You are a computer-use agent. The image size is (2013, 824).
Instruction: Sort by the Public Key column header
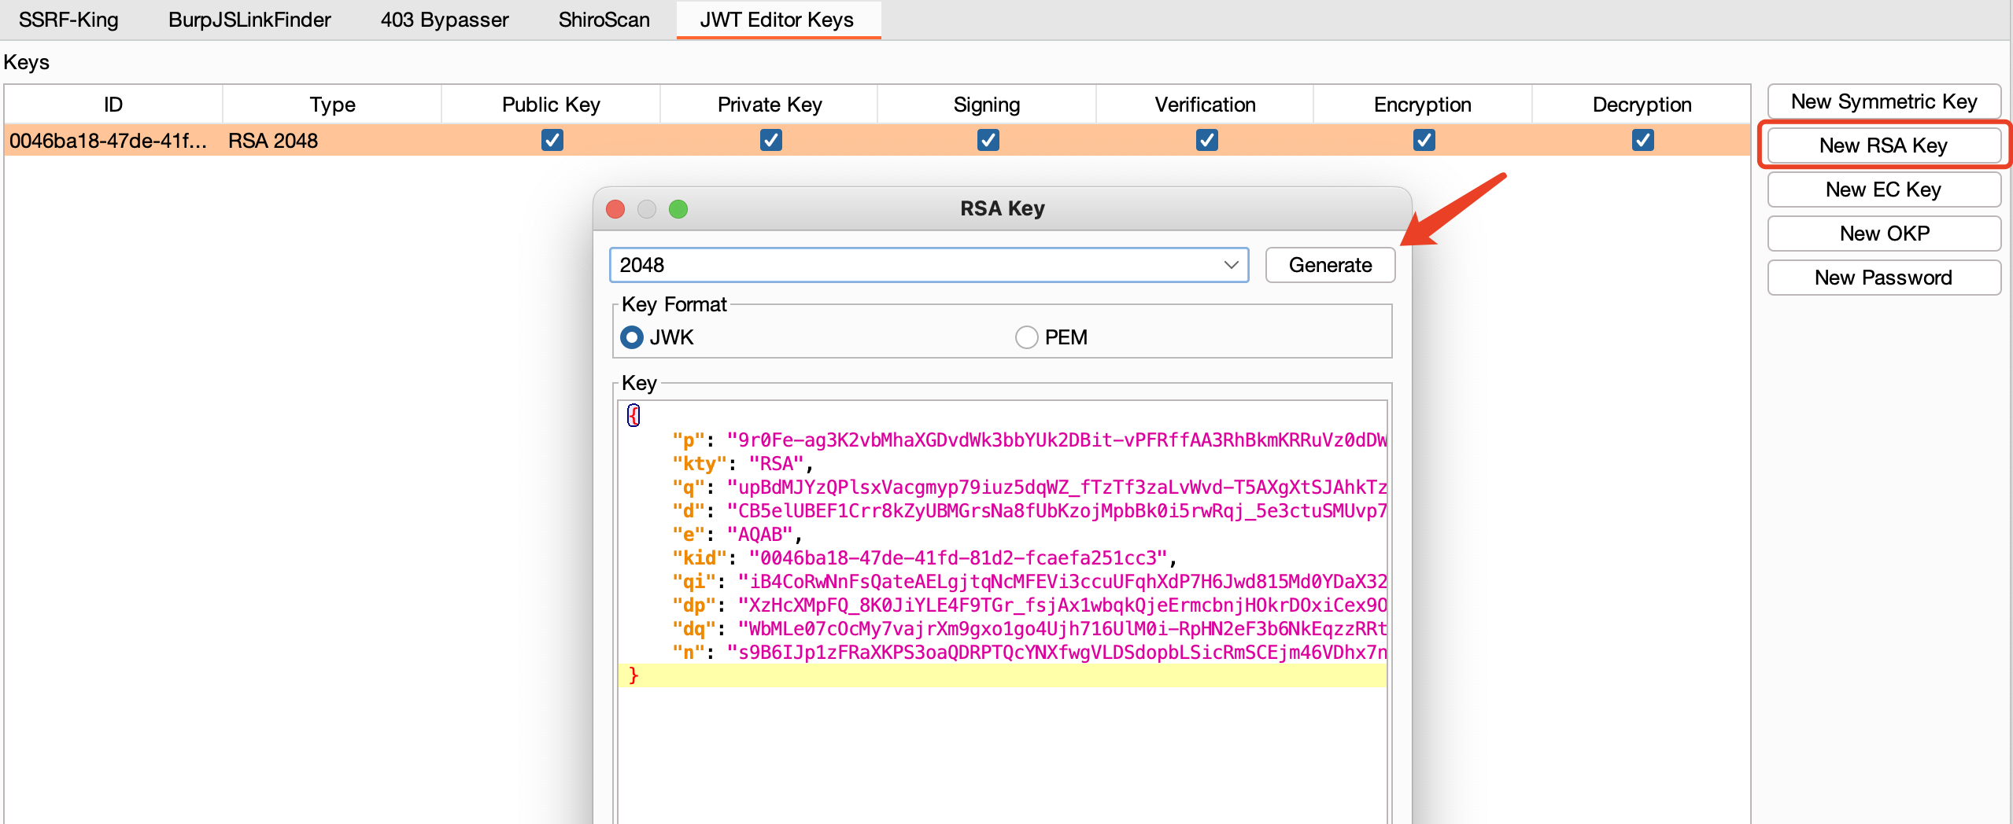coord(551,105)
